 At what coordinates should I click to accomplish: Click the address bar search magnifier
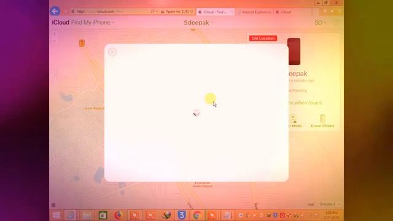click(x=152, y=12)
